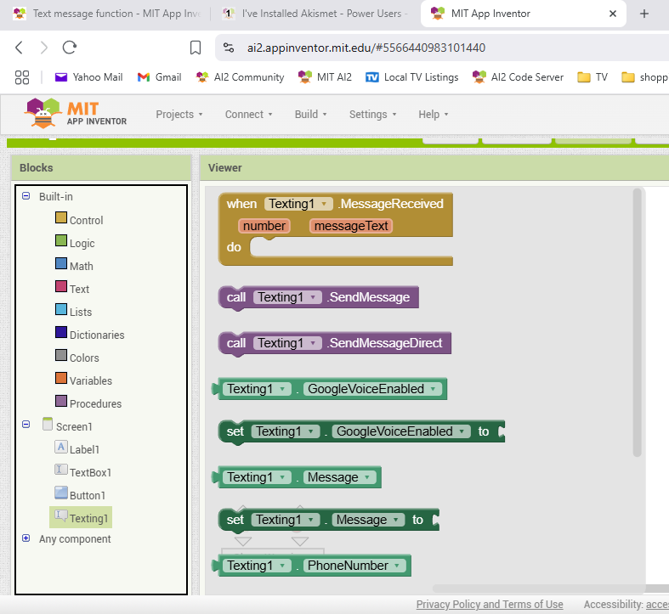This screenshot has width=669, height=614.
Task: Open a new browser tab with plus
Action: pos(644,14)
